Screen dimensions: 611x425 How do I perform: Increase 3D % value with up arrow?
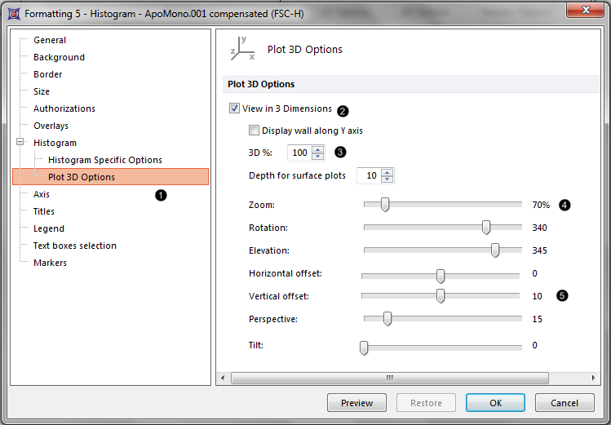(x=317, y=148)
